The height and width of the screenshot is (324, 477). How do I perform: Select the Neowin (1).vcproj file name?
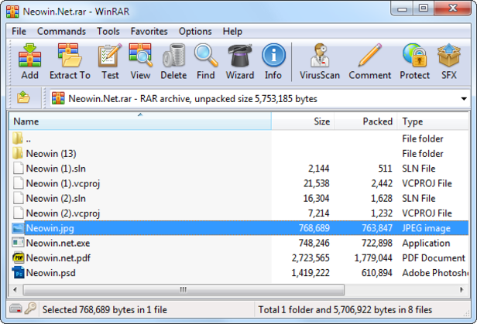(63, 183)
